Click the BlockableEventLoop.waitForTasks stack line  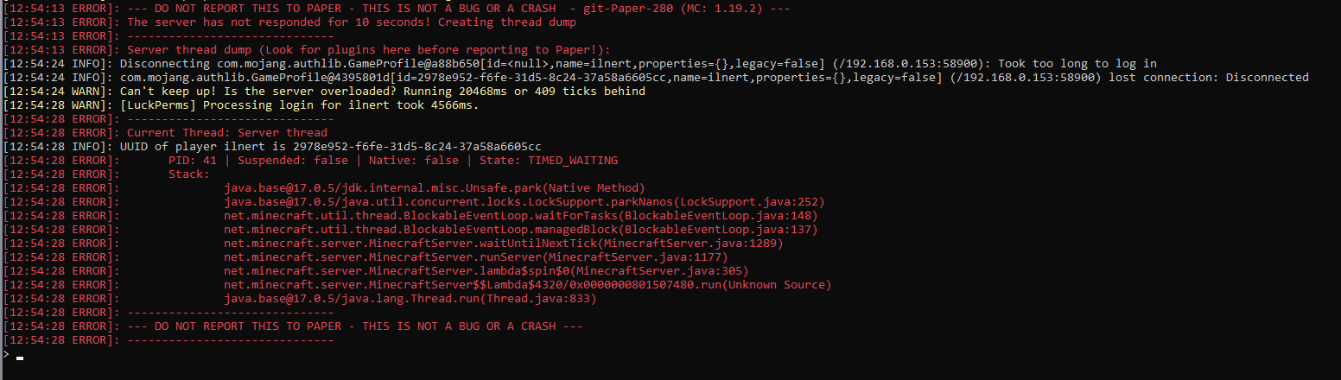(x=521, y=216)
